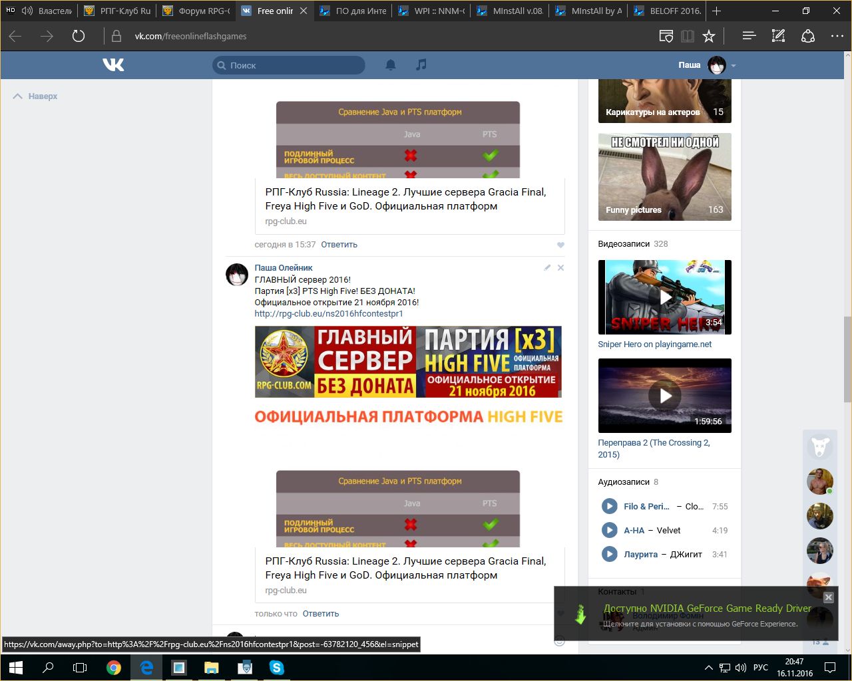Click the VK Поиск search field
The image size is (852, 681).
(x=293, y=65)
